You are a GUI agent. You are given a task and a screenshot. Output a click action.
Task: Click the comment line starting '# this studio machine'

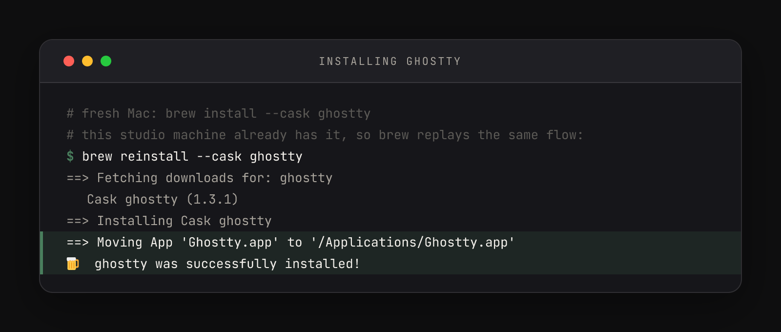point(325,135)
